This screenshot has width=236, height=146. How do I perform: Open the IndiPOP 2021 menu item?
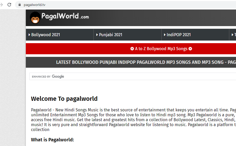tap(195, 35)
